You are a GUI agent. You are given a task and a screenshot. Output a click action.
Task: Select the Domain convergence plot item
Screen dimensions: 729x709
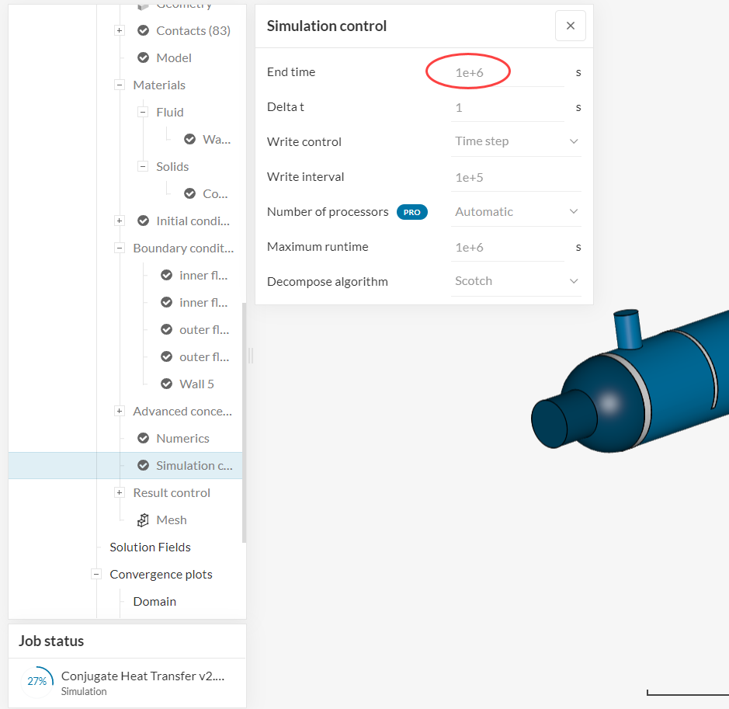tap(154, 602)
